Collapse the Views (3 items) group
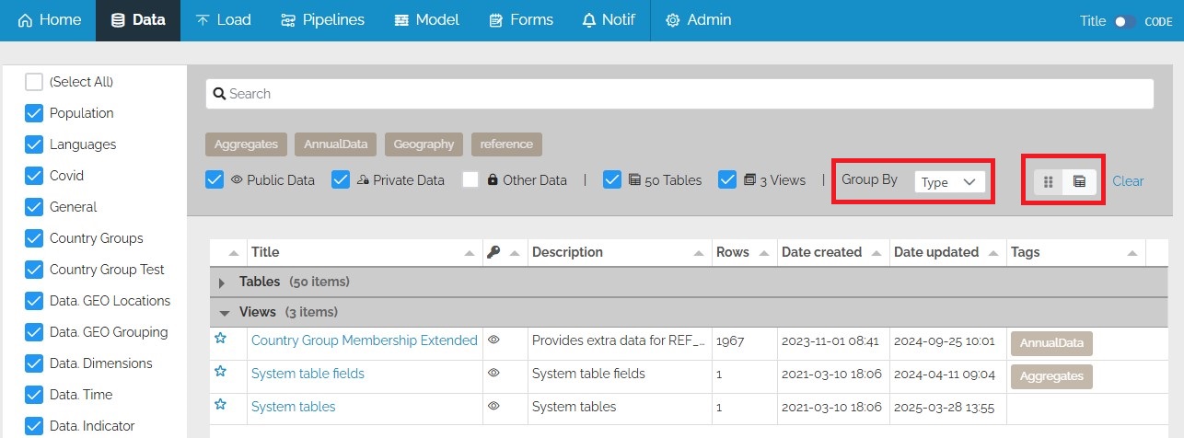 225,313
